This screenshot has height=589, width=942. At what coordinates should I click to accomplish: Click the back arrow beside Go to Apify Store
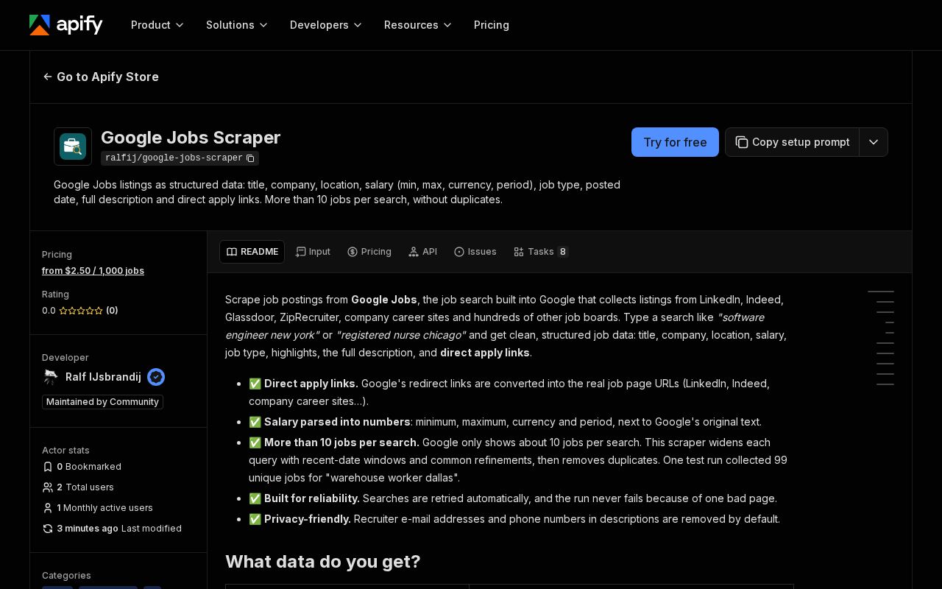(x=48, y=77)
